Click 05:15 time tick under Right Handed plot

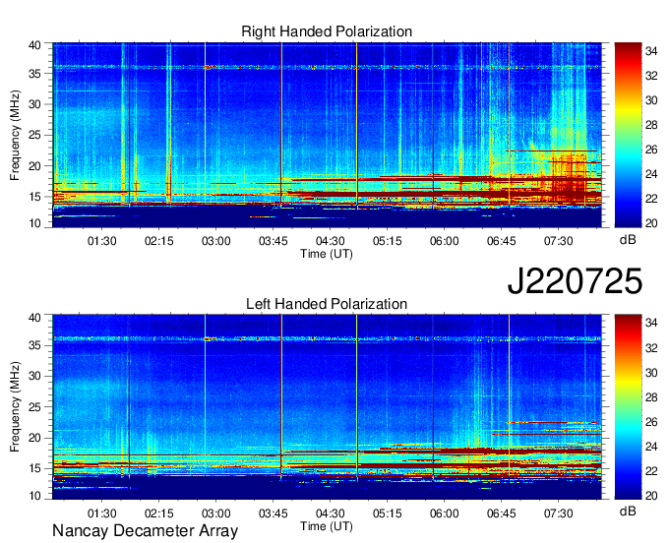tap(388, 241)
